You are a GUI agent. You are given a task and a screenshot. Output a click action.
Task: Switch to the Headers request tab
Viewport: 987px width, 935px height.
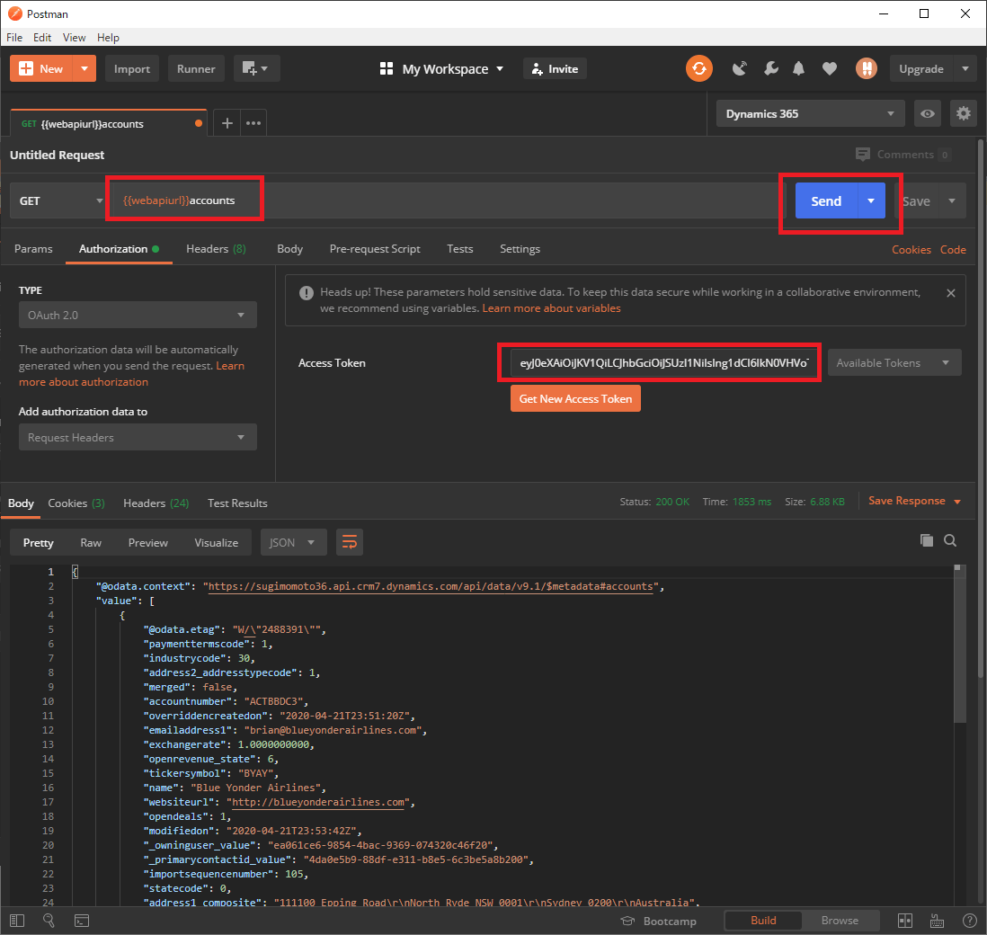215,249
